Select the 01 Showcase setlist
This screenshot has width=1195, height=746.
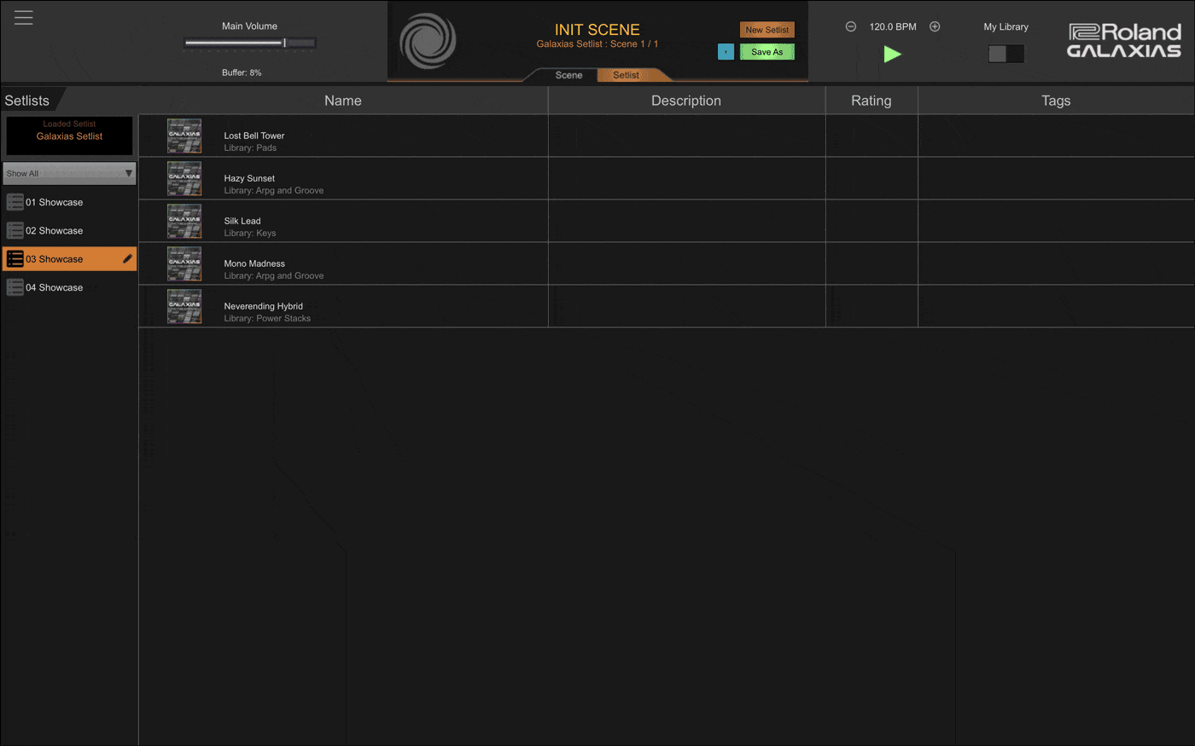coord(69,202)
